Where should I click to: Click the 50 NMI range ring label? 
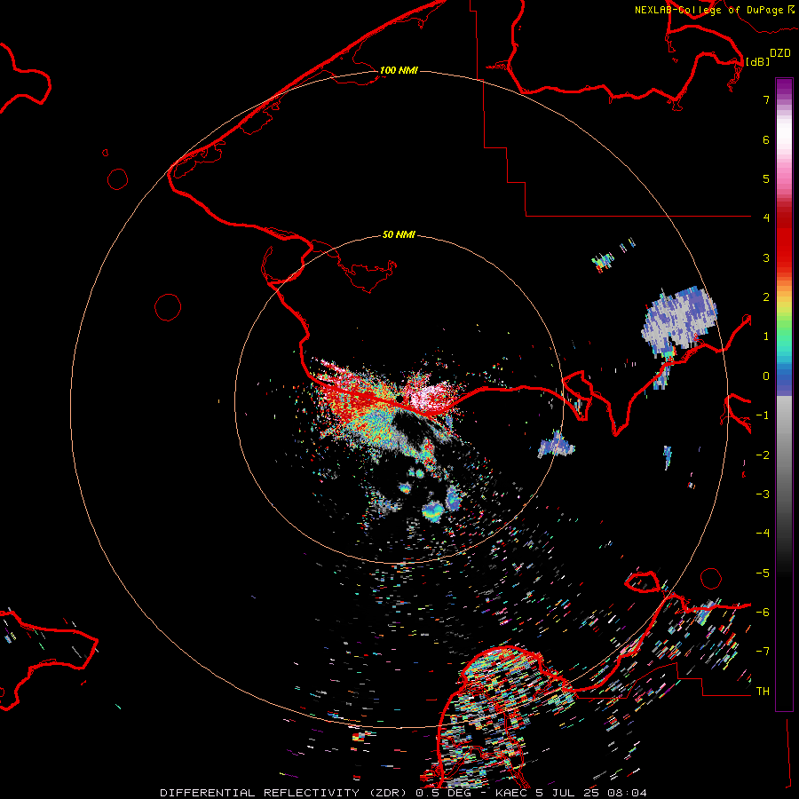(x=399, y=234)
